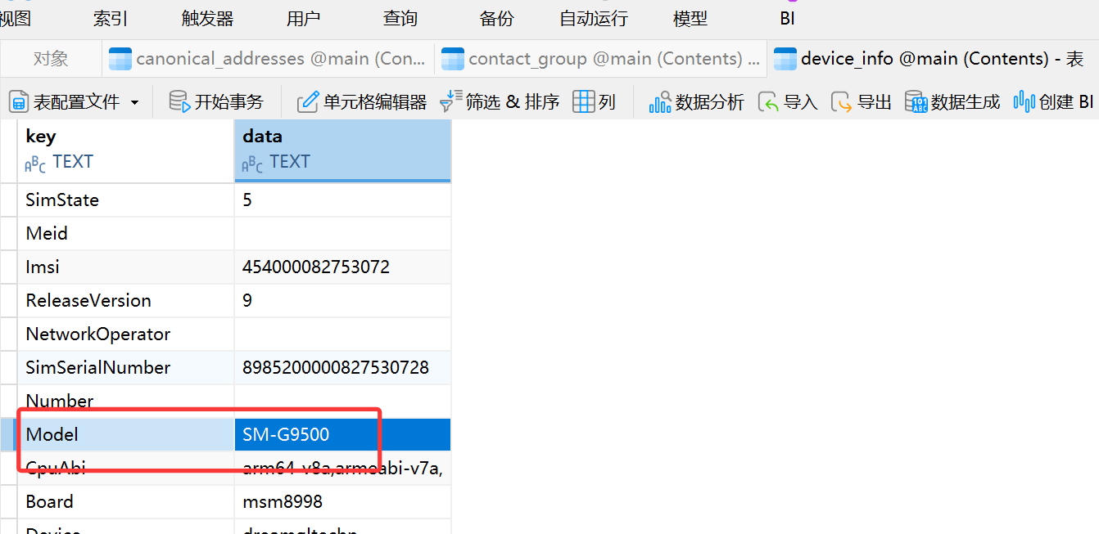Viewport: 1099px width, 534px height.
Task: Click the canonical_addresses tab table icon
Action: coord(120,59)
